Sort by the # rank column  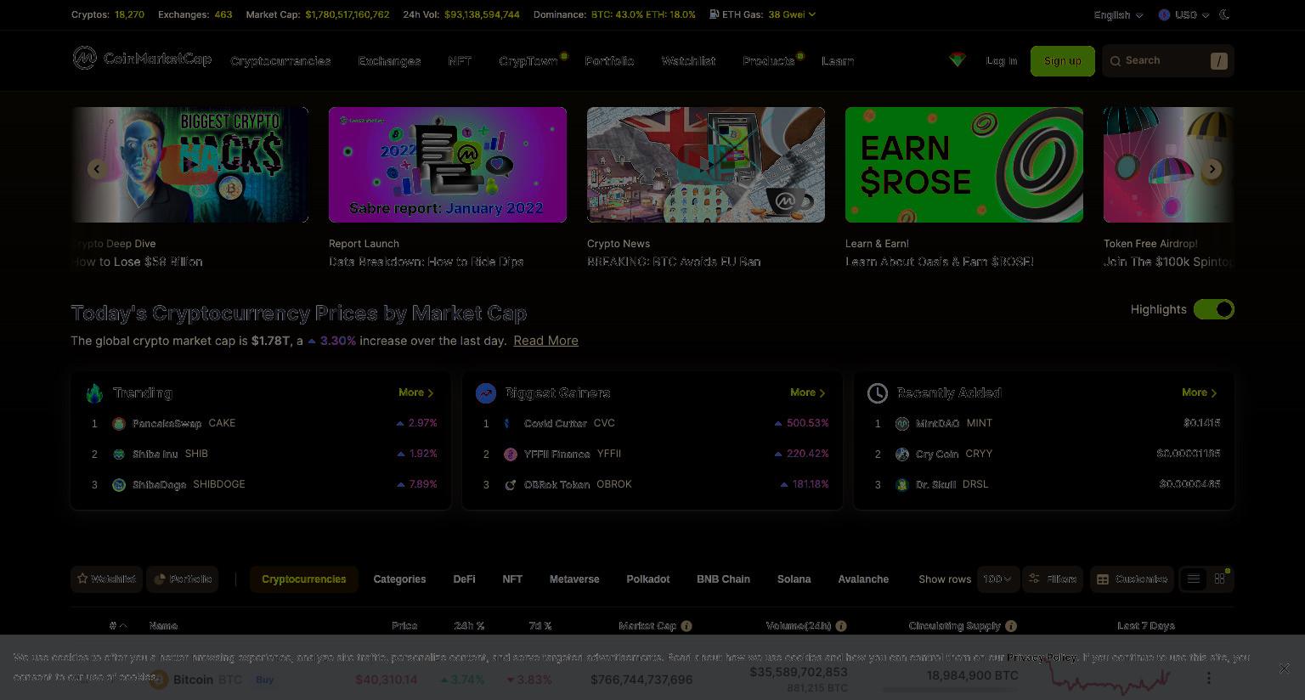pyautogui.click(x=118, y=626)
